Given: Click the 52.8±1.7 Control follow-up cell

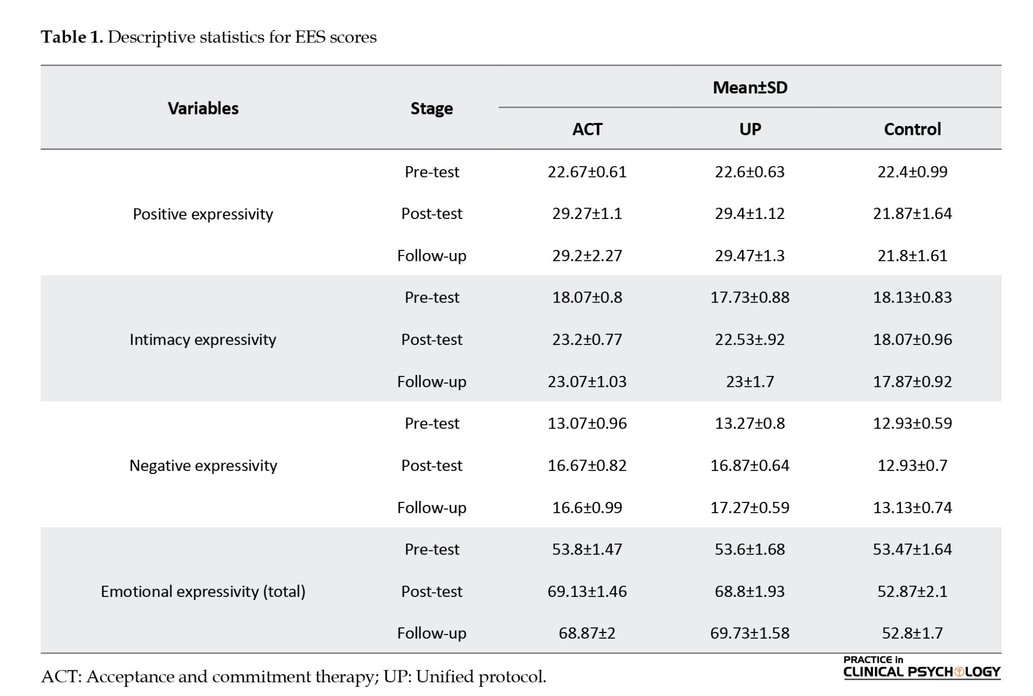Looking at the screenshot, I should [x=912, y=633].
